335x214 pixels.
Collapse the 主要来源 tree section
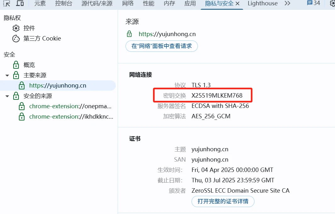[7, 75]
